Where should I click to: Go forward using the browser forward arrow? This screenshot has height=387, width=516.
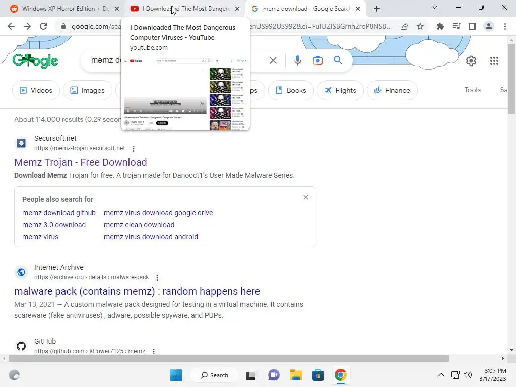click(x=27, y=26)
